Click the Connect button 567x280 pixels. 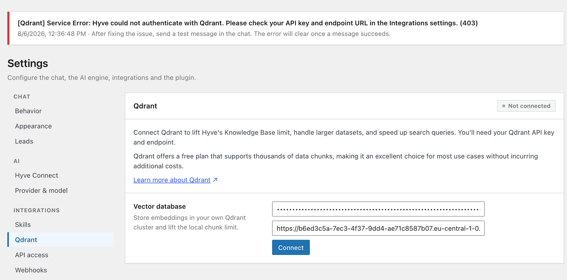(x=291, y=248)
